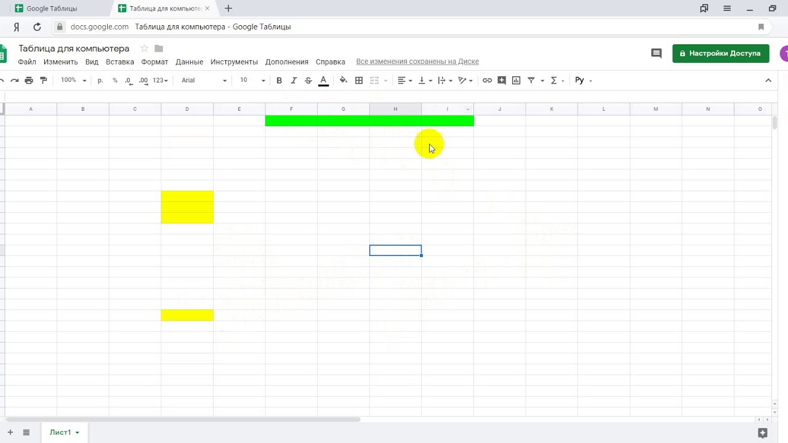Click the large yellow cell in column D
Image resolution: width=788 pixels, height=443 pixels.
(187, 207)
